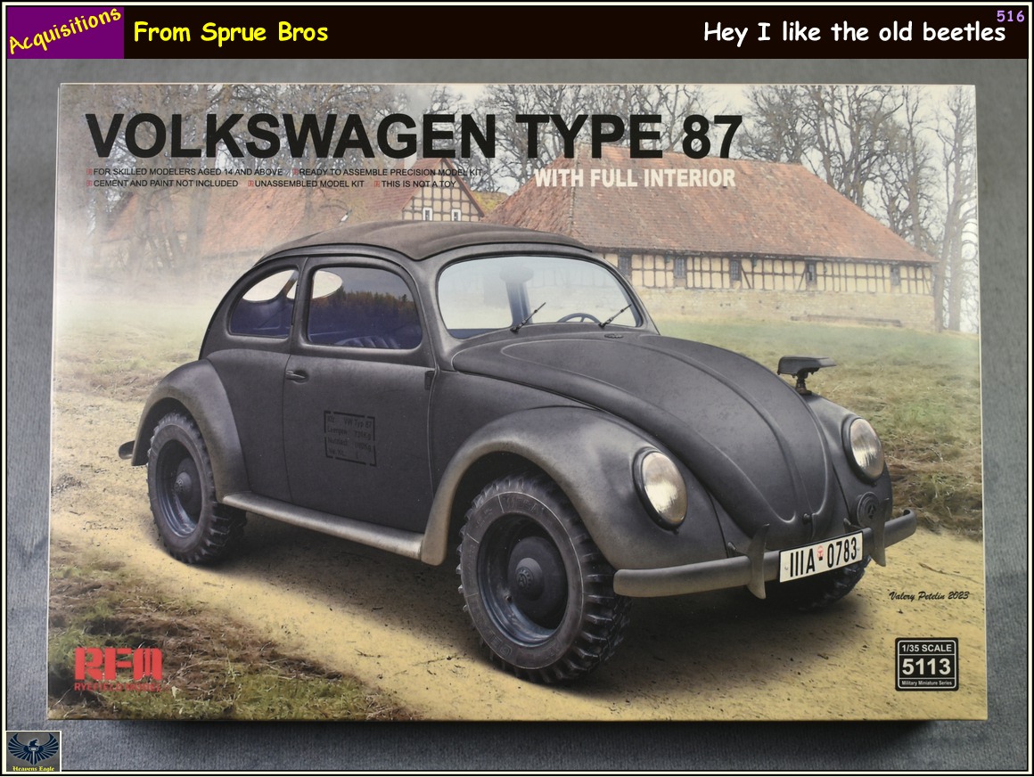Screen dimensions: 1034x777
Task: Click the purple Acquisitions badge
Action: (64, 32)
